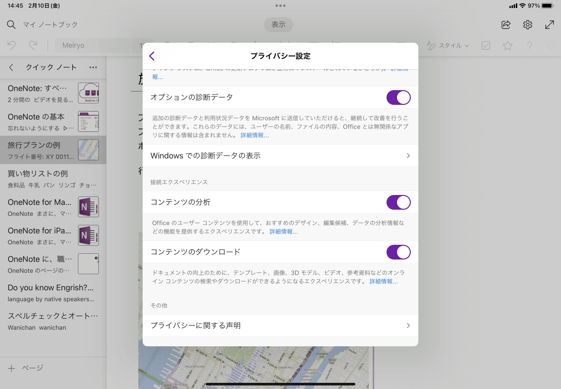The height and width of the screenshot is (389, 561).
Task: Go back from クイック ノート section list
Action: click(x=11, y=67)
